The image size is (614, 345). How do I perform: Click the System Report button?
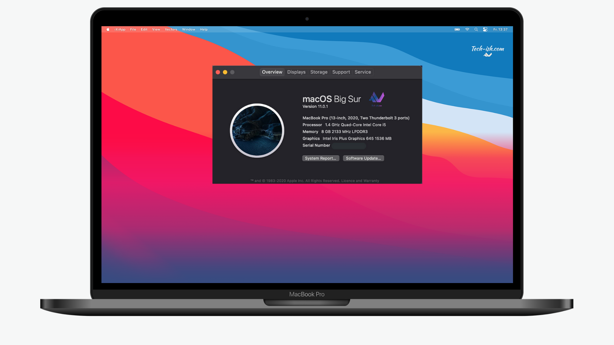(x=320, y=158)
